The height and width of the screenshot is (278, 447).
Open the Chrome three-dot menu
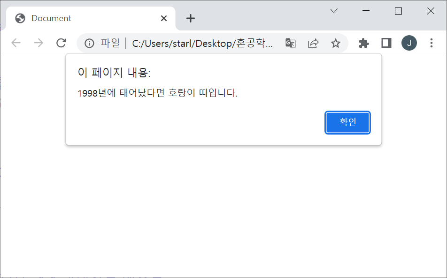pos(432,43)
